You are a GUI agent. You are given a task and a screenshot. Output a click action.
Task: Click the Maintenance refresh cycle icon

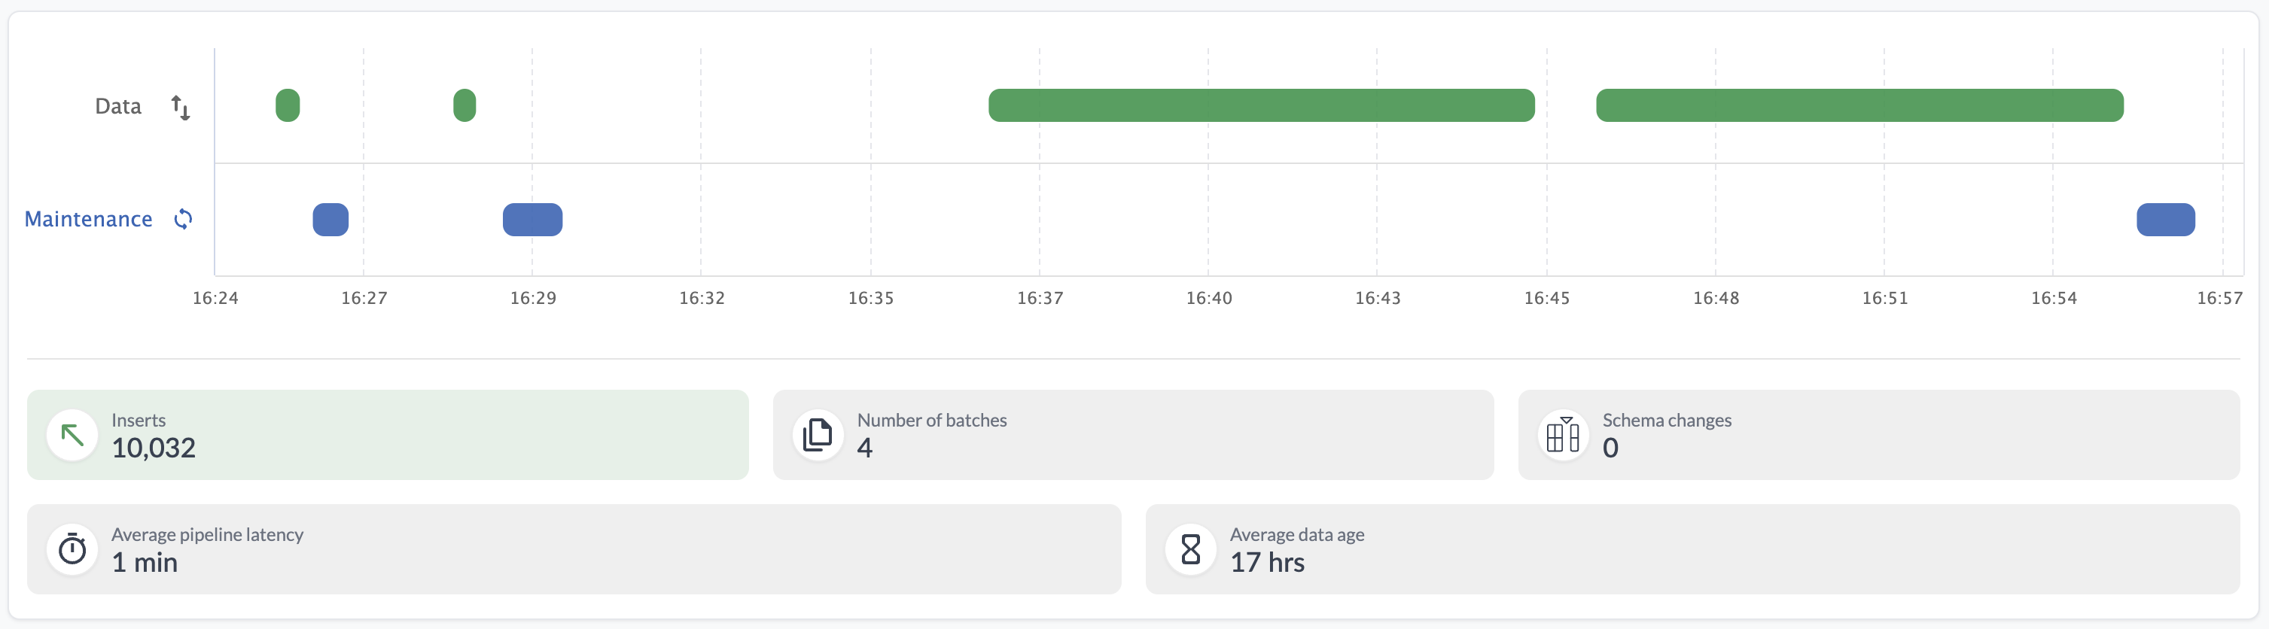pos(182,219)
